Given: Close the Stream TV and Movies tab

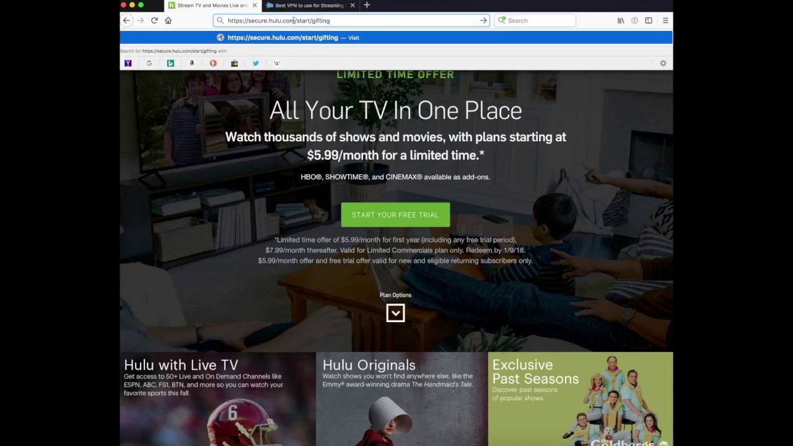Looking at the screenshot, I should (x=254, y=6).
